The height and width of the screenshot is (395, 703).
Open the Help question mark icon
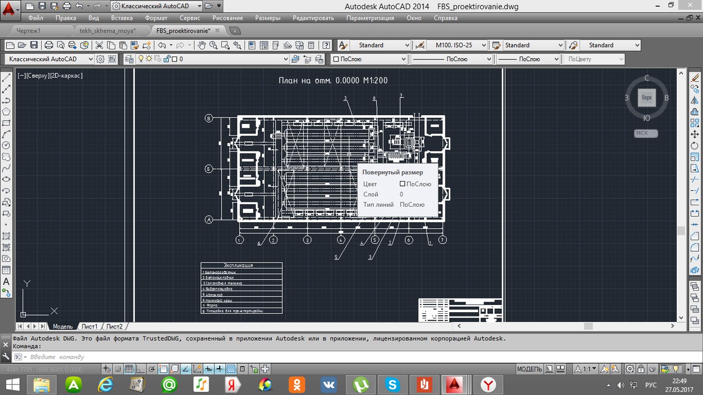tap(326, 45)
